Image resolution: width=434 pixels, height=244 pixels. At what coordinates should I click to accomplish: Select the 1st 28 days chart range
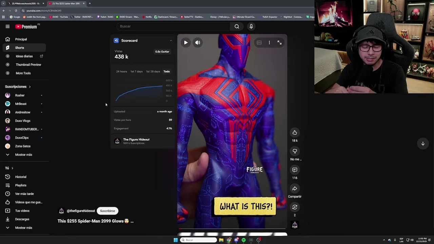click(153, 72)
